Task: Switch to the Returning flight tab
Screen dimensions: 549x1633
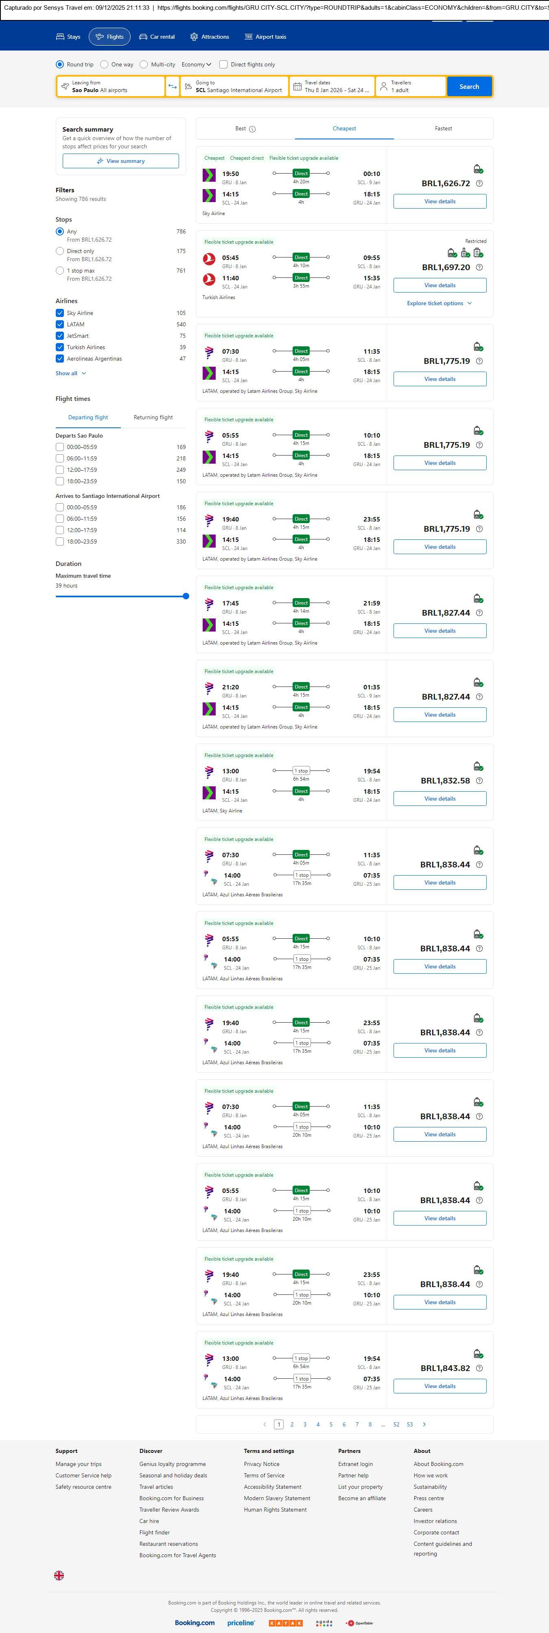Action: point(153,418)
